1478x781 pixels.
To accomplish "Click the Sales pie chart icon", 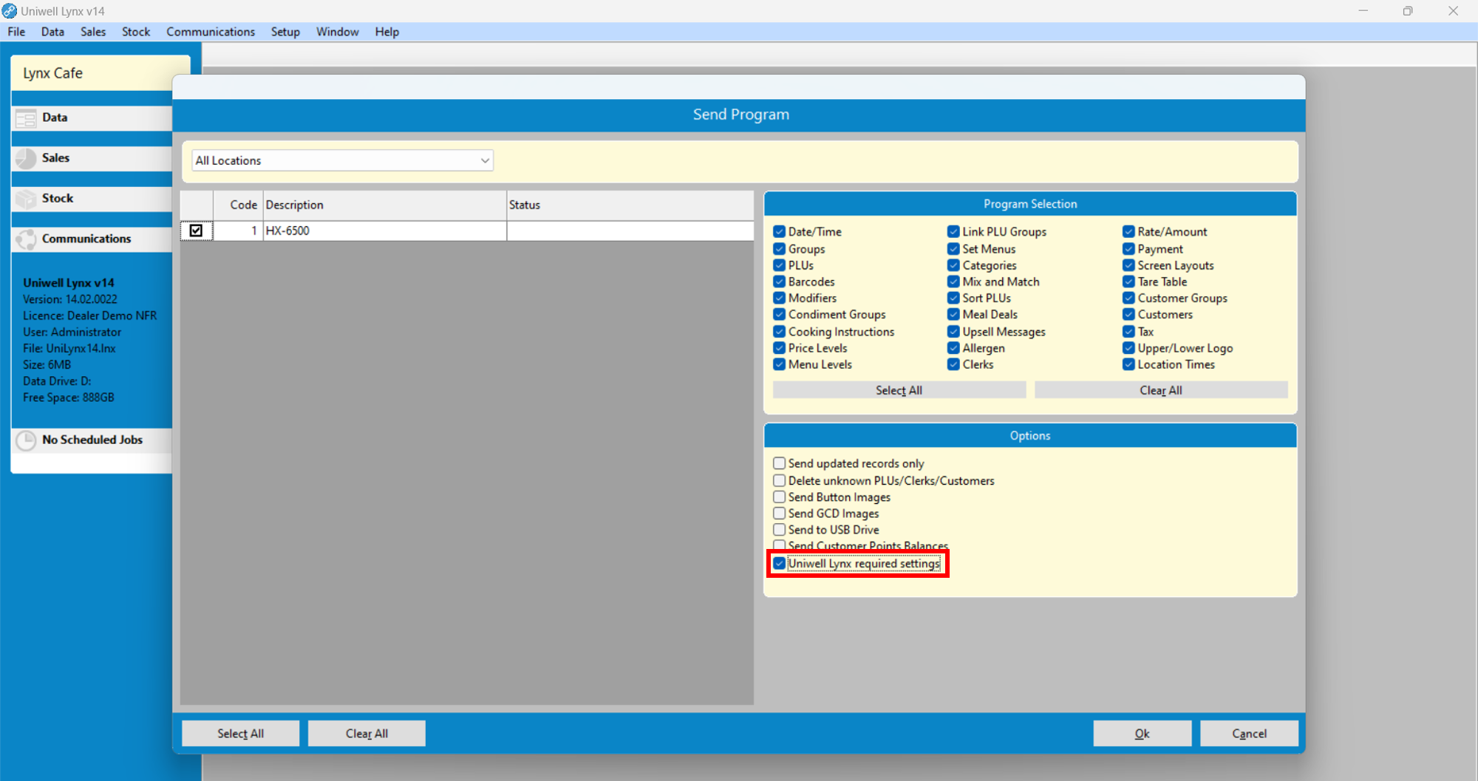I will [x=26, y=158].
